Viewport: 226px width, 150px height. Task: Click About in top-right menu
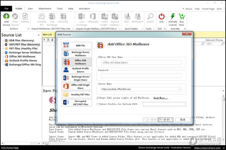(x=189, y=9)
